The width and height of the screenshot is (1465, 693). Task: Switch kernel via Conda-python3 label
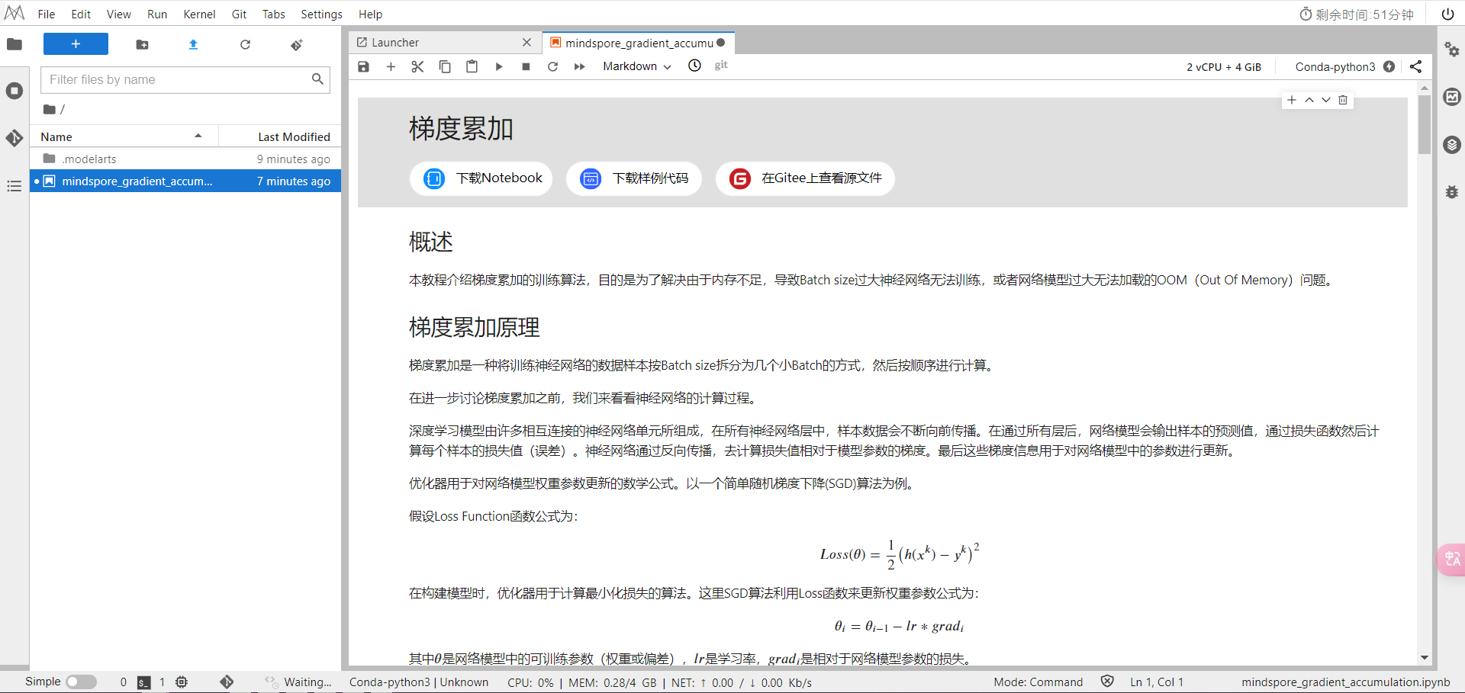1335,66
